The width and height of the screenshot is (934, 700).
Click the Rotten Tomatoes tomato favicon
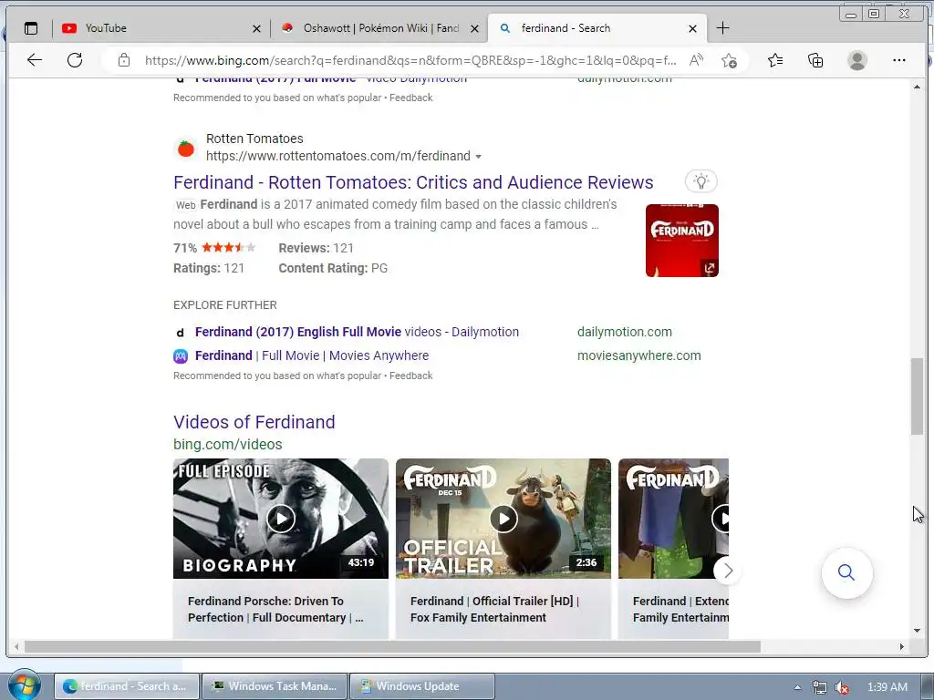(186, 149)
